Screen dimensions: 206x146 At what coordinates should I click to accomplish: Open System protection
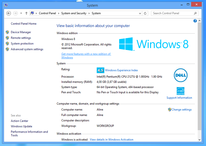[x=22, y=44]
